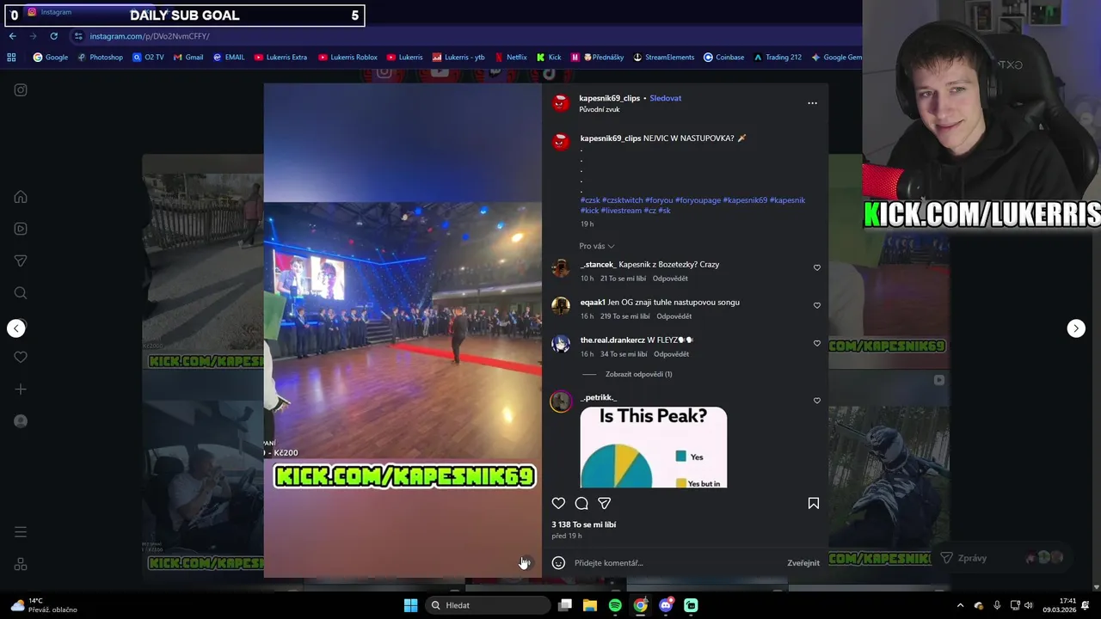Share the post via paper-plane icon
Screen dimensions: 1101x619
605,503
